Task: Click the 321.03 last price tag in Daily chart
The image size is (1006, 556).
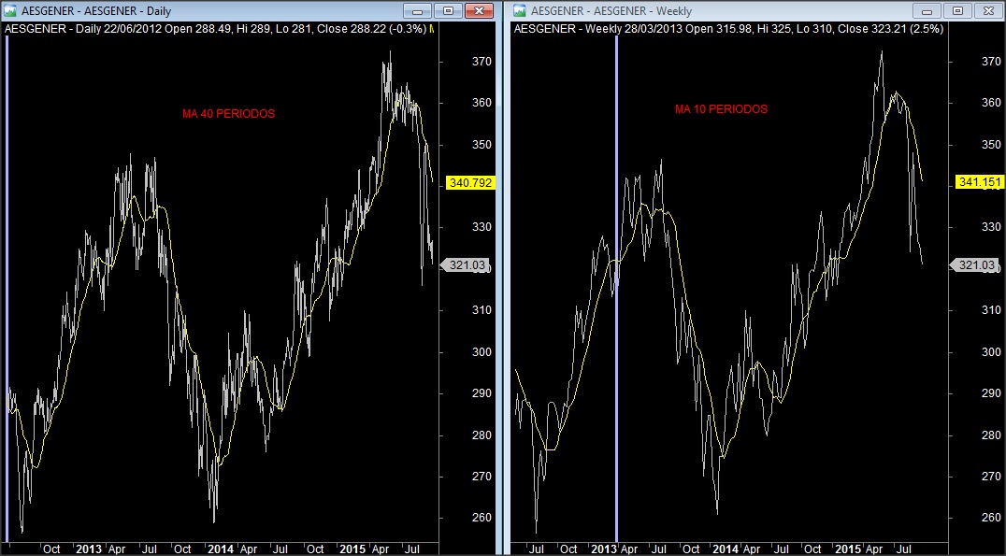Action: coord(465,264)
